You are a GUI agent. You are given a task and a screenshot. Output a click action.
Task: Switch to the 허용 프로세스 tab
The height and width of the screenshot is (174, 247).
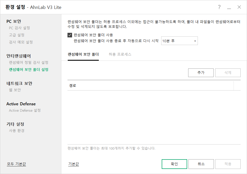pyautogui.click(x=120, y=54)
